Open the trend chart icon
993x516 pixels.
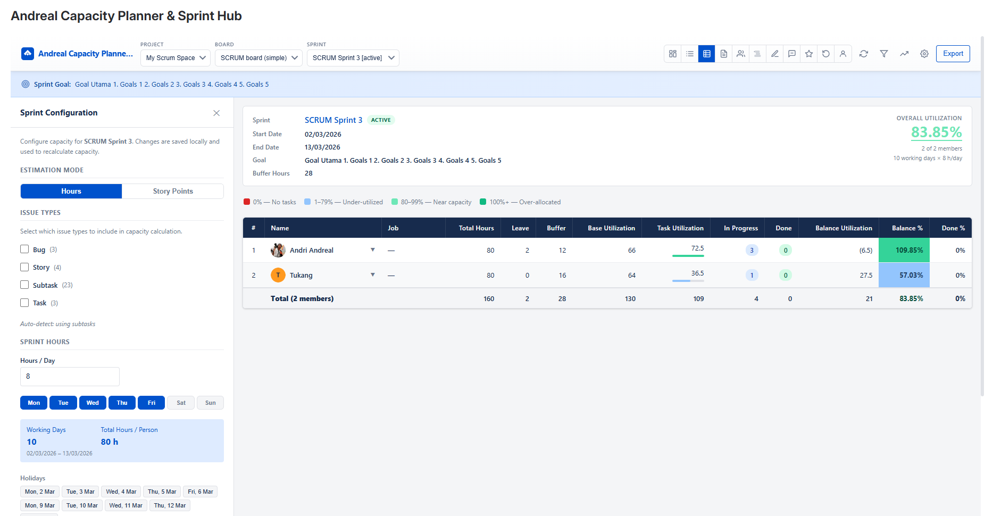pyautogui.click(x=904, y=54)
